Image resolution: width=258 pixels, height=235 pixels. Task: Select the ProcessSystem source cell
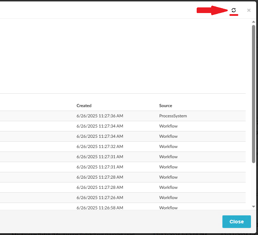pos(173,116)
